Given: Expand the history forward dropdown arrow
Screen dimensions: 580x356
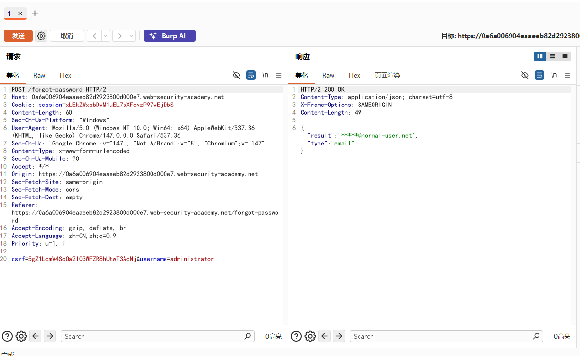Looking at the screenshot, I should [x=131, y=36].
